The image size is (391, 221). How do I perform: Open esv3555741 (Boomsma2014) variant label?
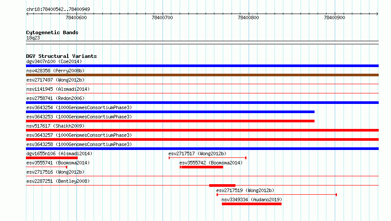58,163
